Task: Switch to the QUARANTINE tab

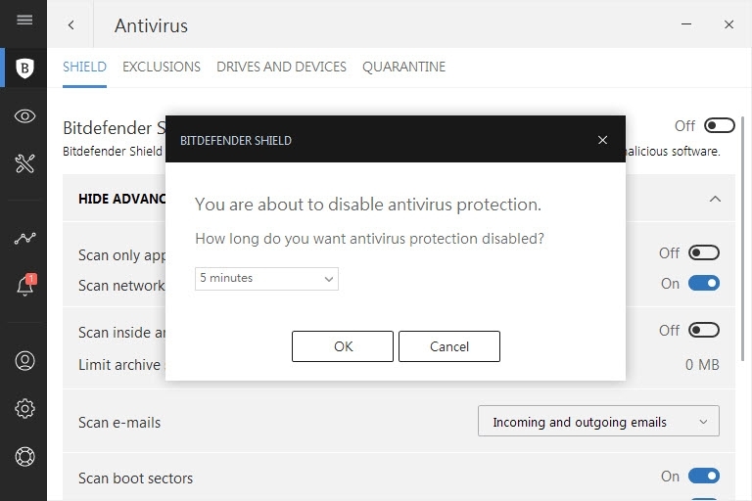Action: [403, 67]
